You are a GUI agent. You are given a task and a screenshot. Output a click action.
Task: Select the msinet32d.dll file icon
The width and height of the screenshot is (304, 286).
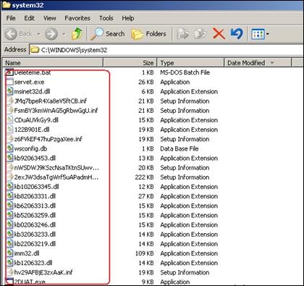click(x=9, y=91)
